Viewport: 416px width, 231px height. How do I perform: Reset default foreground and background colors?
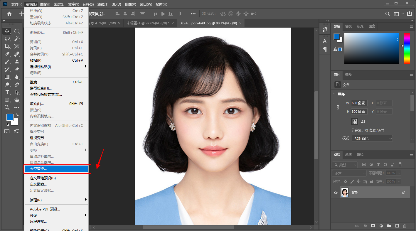[7, 124]
